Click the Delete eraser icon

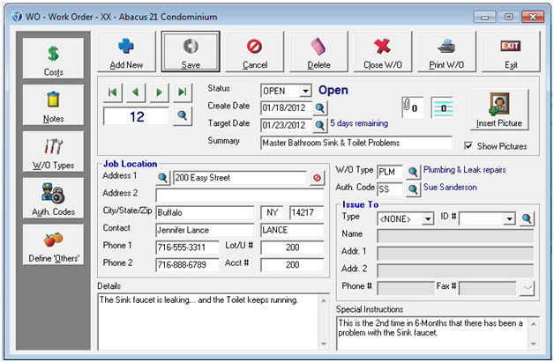pyautogui.click(x=318, y=46)
